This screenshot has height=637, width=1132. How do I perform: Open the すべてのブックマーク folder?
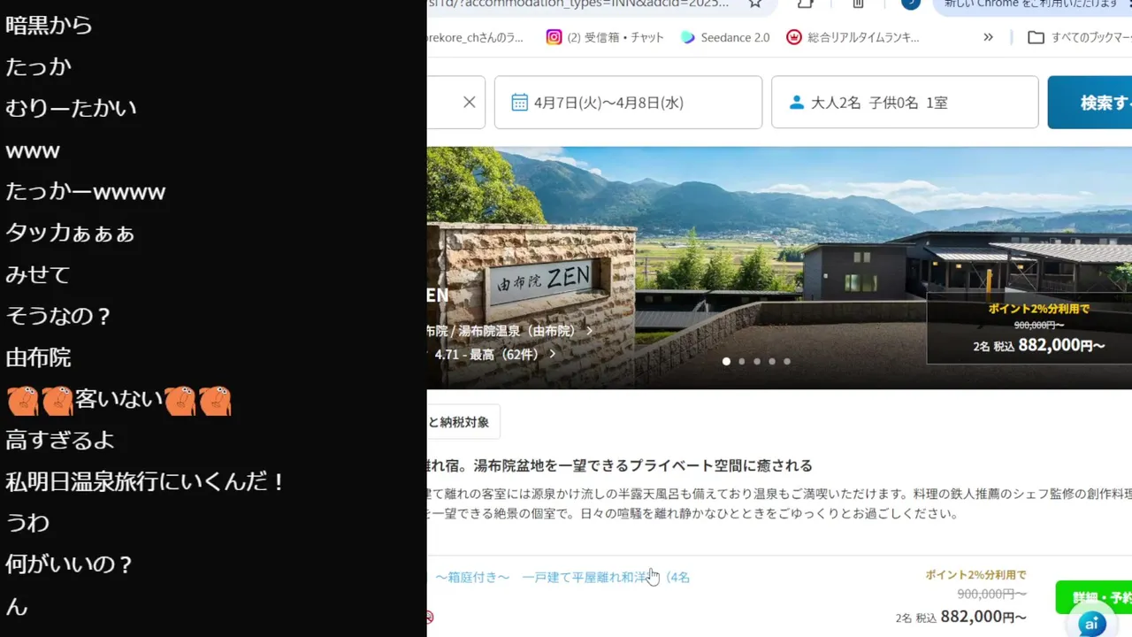(x=1079, y=37)
